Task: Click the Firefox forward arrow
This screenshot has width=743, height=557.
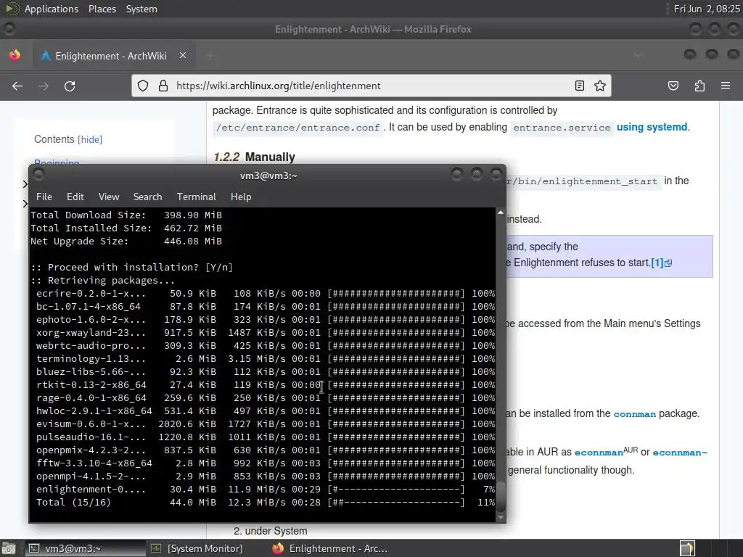Action: [x=44, y=86]
